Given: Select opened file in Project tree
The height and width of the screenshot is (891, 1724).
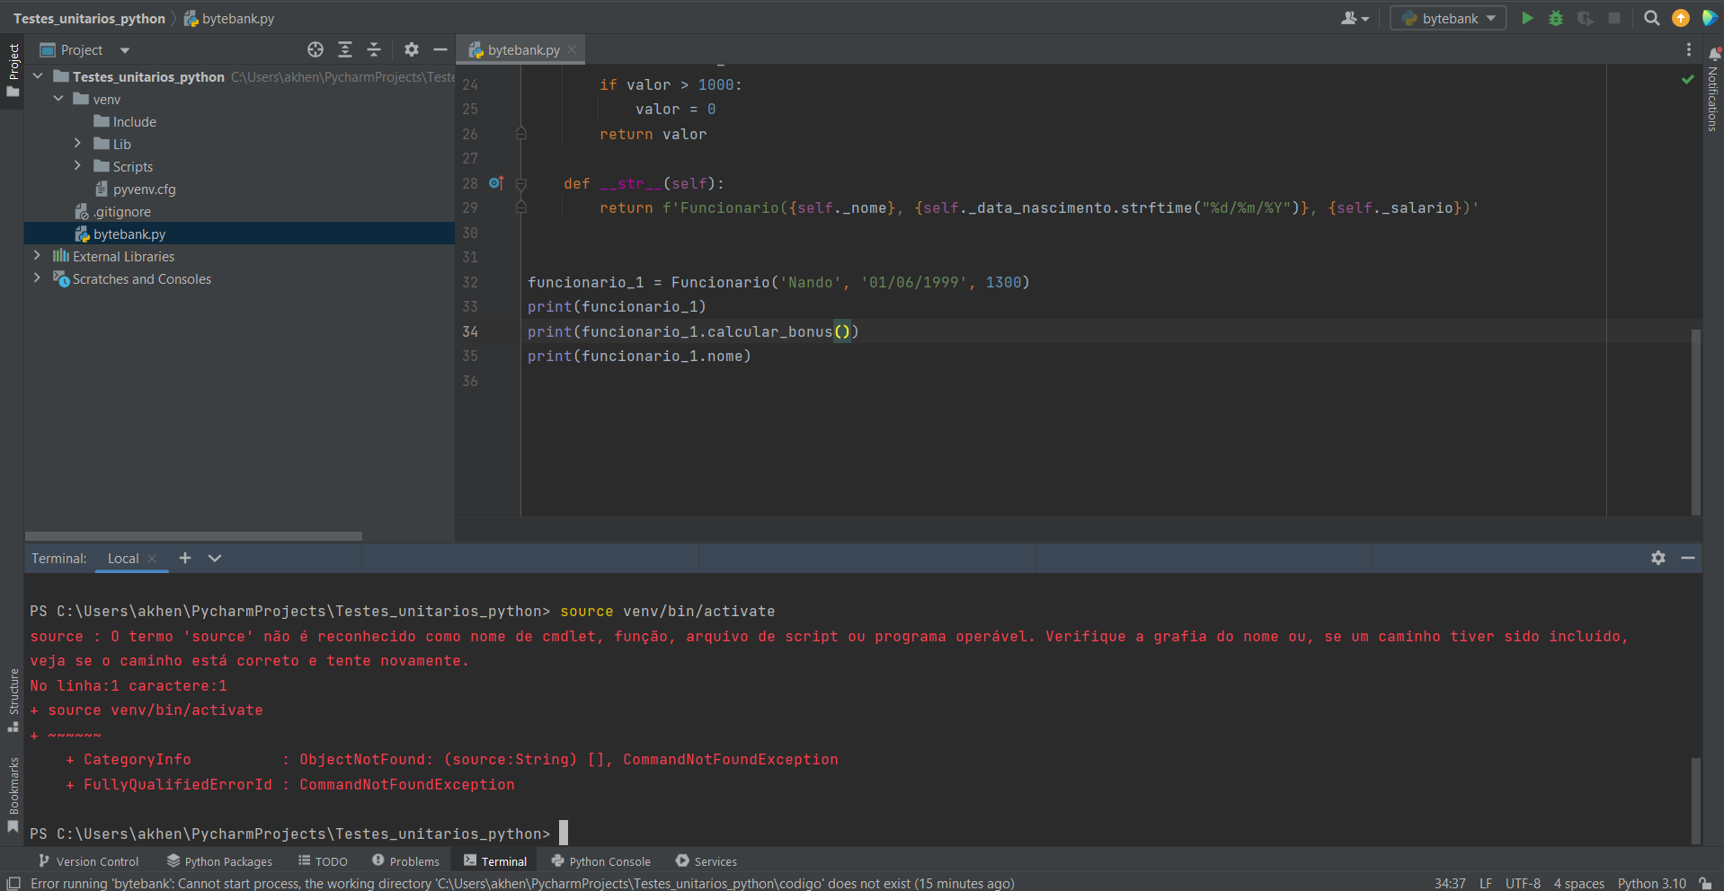Looking at the screenshot, I should point(315,49).
